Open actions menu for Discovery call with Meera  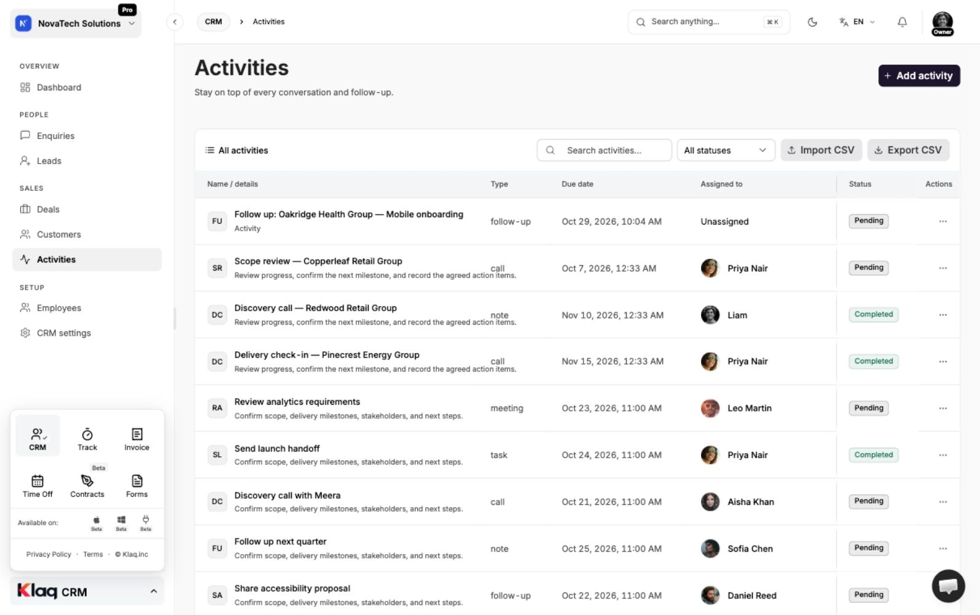(x=942, y=502)
